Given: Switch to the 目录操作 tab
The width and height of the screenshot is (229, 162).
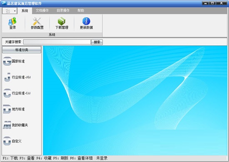Looking at the screenshot, I should [x=63, y=10].
